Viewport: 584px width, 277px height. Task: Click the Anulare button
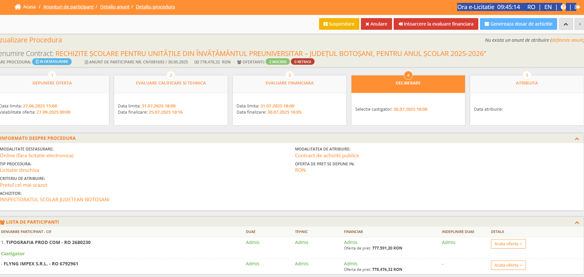pos(376,24)
